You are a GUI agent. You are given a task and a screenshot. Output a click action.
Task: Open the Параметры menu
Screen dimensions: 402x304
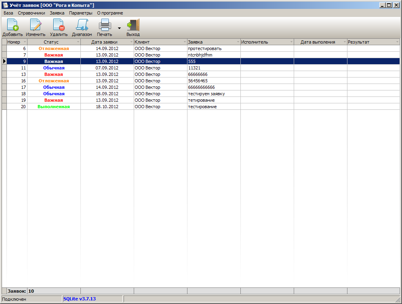80,13
